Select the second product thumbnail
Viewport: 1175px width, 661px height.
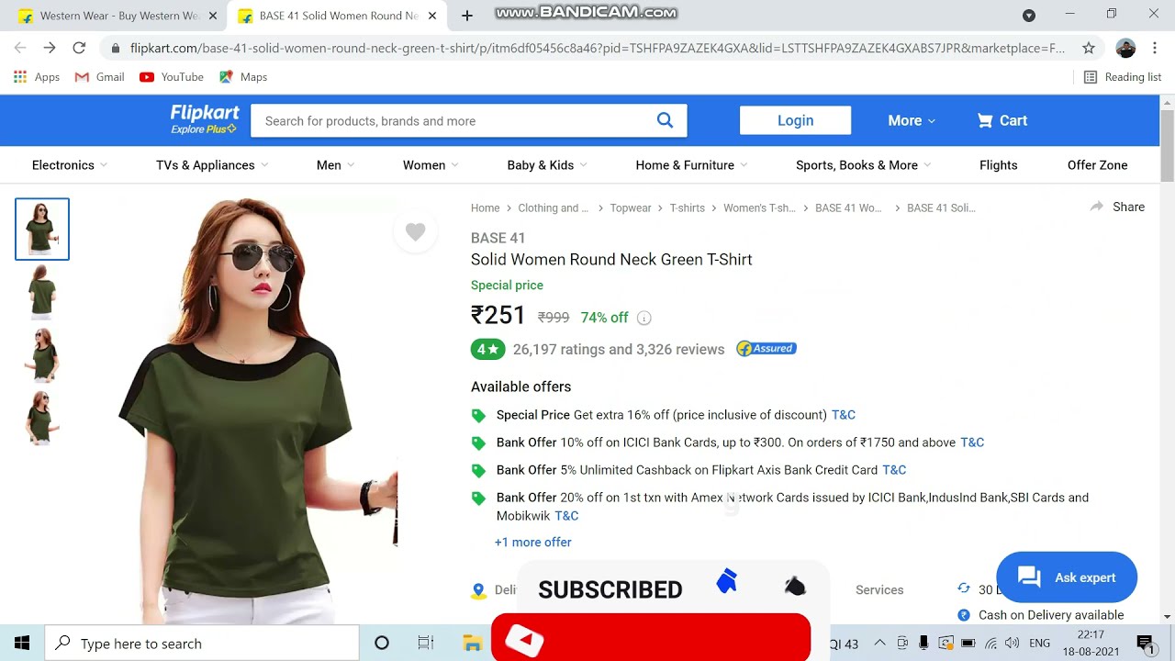coord(42,292)
